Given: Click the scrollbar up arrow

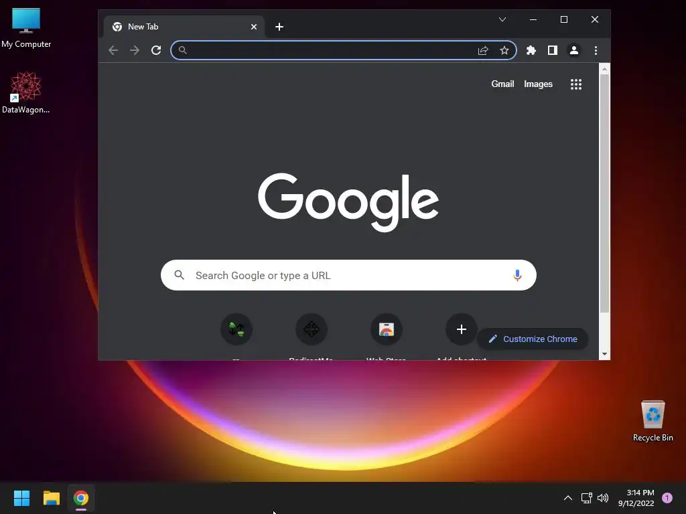Looking at the screenshot, I should click(x=604, y=69).
